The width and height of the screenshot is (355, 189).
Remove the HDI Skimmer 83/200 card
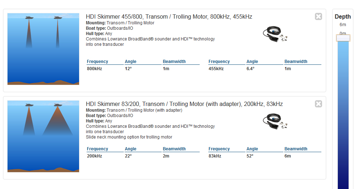318,104
